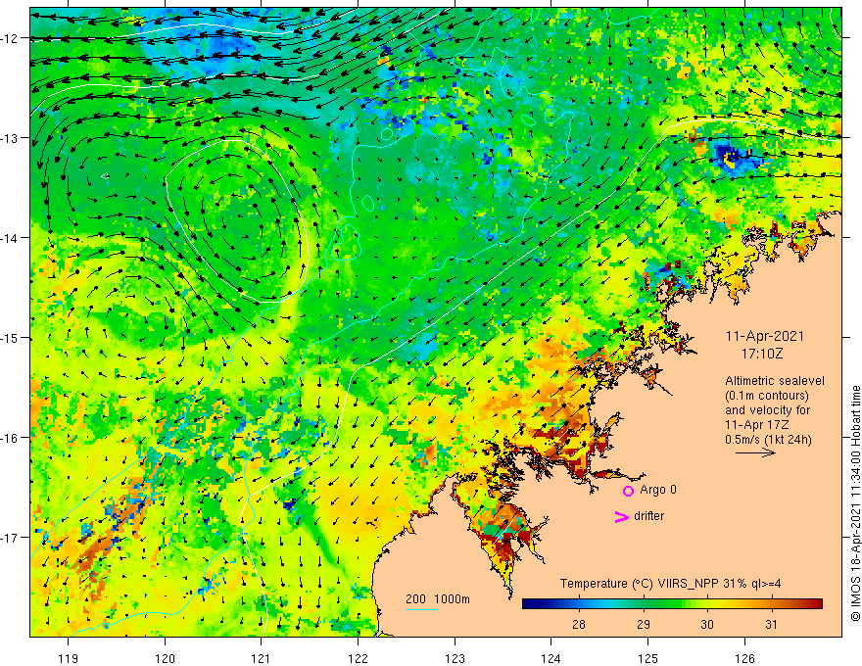Click the '122' longitude axis label

tap(358, 658)
